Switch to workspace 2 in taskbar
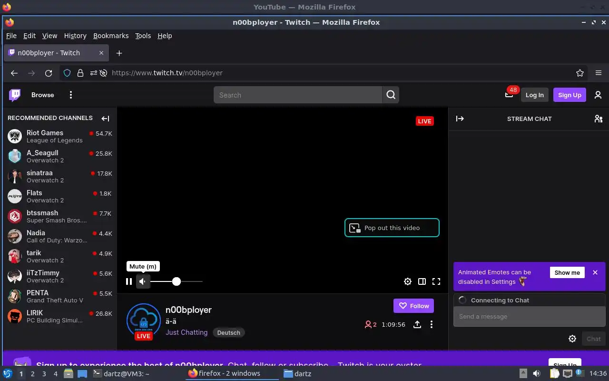609x381 pixels. click(32, 374)
